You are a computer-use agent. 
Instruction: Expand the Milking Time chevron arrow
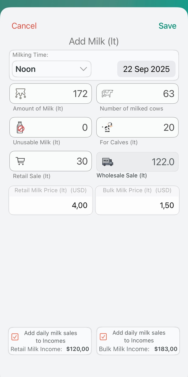[84, 69]
